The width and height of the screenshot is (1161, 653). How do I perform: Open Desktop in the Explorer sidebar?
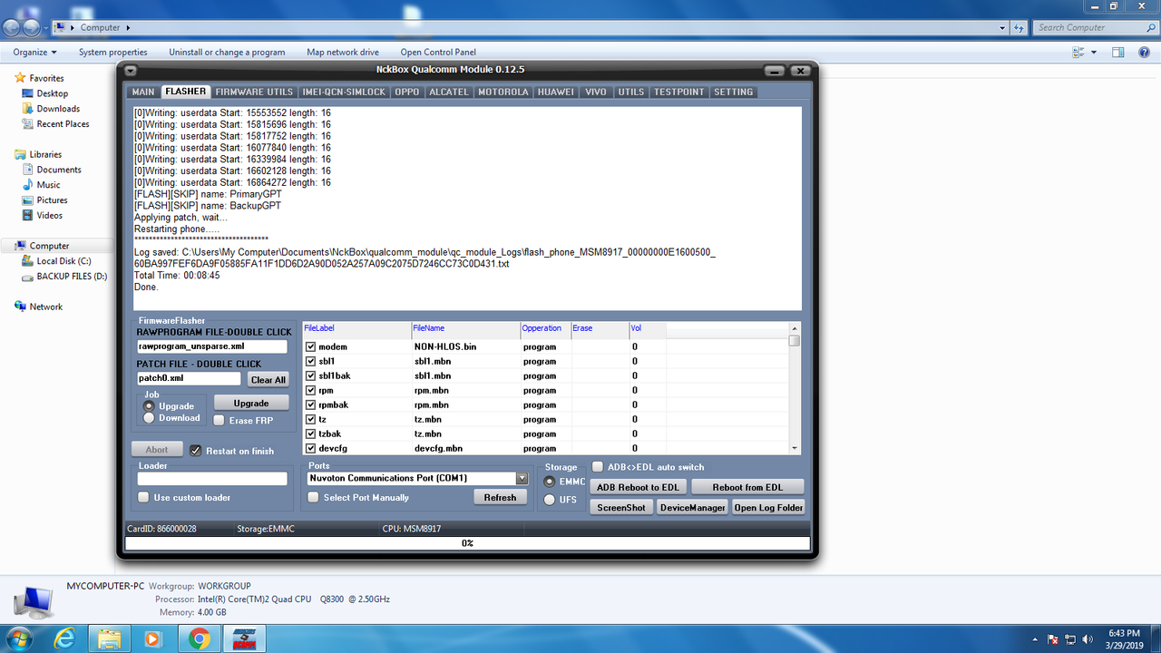click(52, 93)
